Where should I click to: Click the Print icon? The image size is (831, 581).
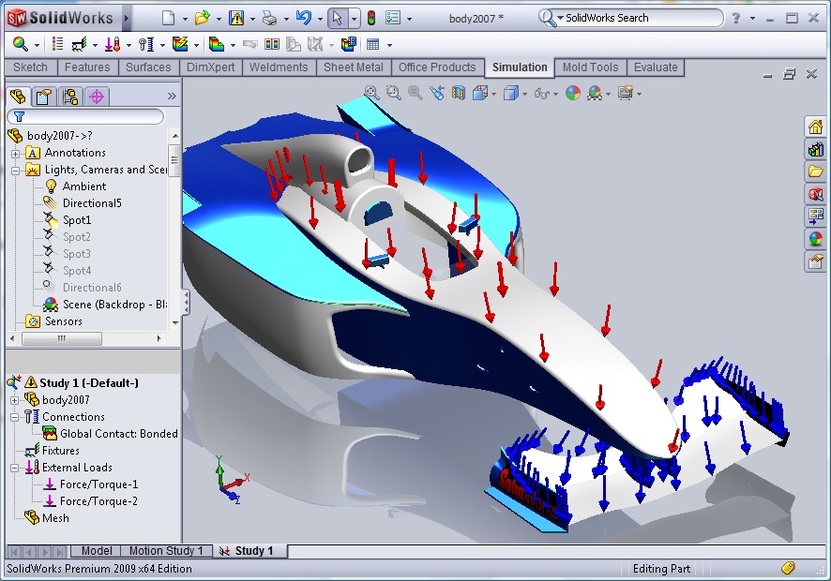(270, 19)
